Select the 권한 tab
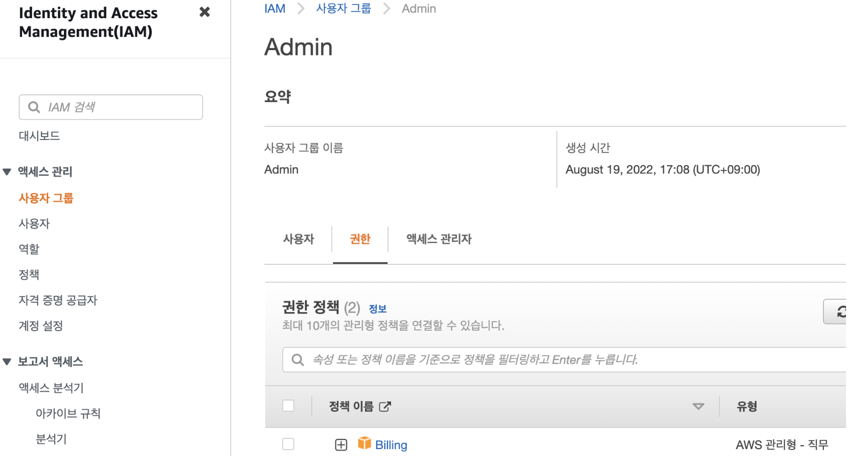 pos(360,239)
